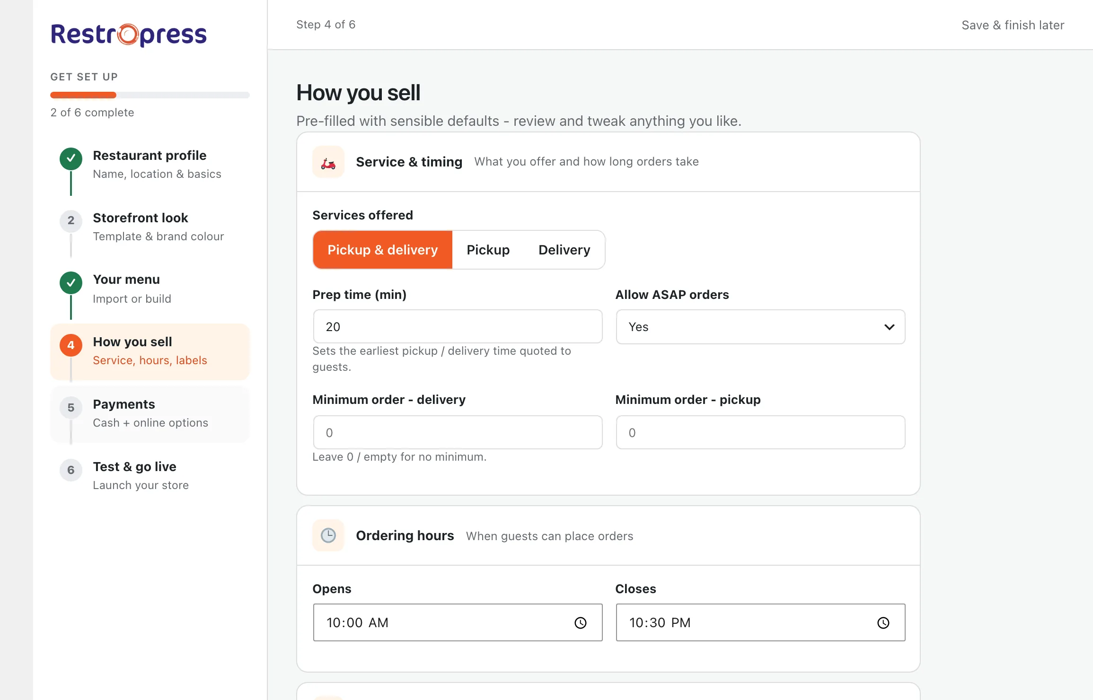Click the 'Leave 0 / empty for no minimum.' hint
This screenshot has height=700, width=1093.
click(399, 457)
